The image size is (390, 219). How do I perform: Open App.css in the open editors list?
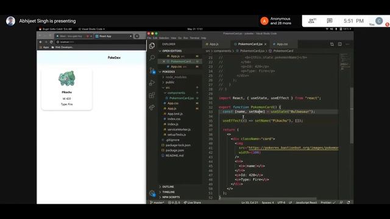click(176, 66)
